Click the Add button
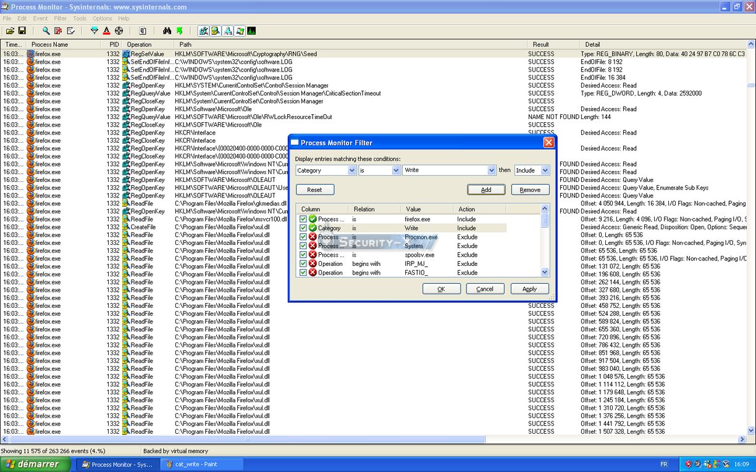Screen dimensions: 756x472 [x=486, y=190]
